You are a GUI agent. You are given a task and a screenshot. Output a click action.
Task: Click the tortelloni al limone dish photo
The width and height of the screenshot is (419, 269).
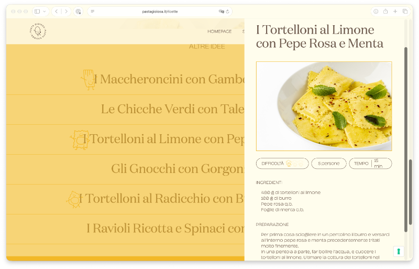click(x=324, y=106)
